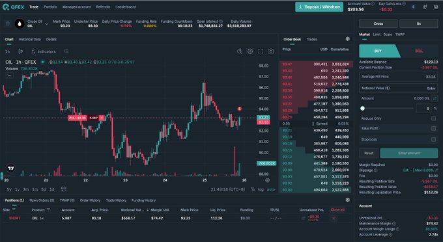443x242 pixels.
Task: Collapse the chart legend chevron under Volume
Action: 9,75
